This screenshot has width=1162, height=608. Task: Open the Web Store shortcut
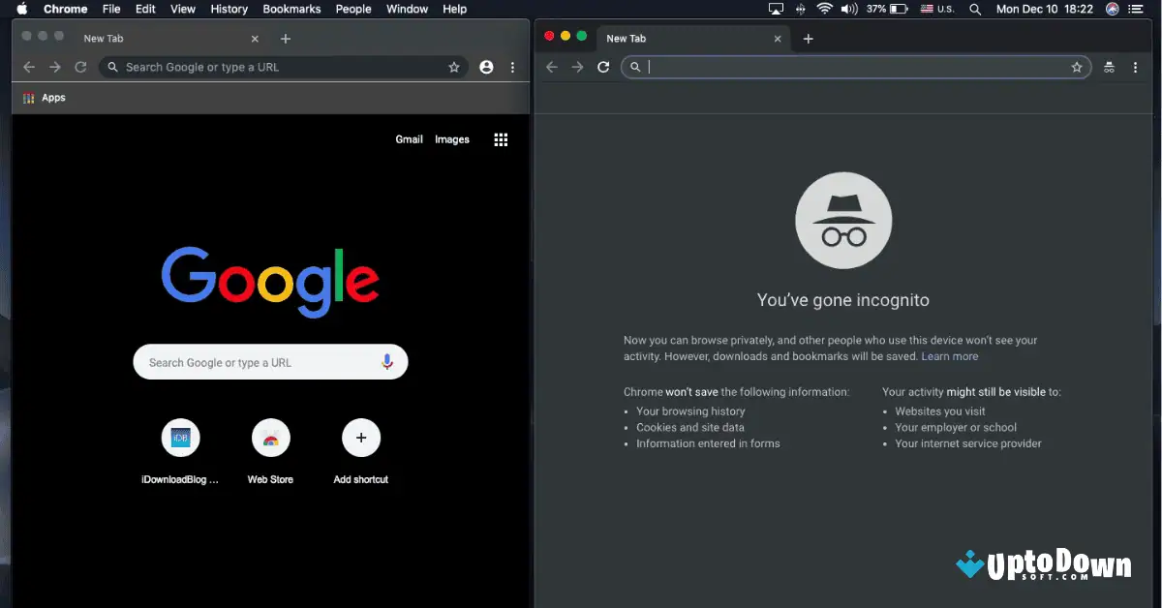pyautogui.click(x=271, y=438)
